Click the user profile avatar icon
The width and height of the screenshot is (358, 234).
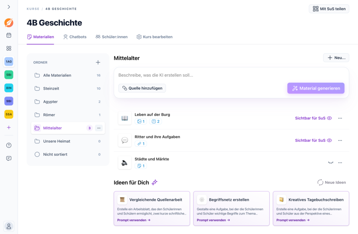pos(9,226)
